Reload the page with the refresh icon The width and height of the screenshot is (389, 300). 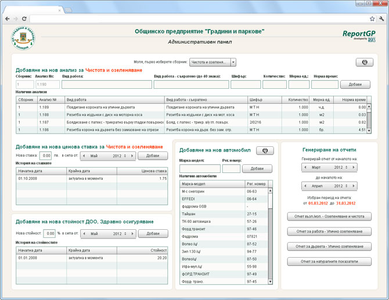(24, 19)
